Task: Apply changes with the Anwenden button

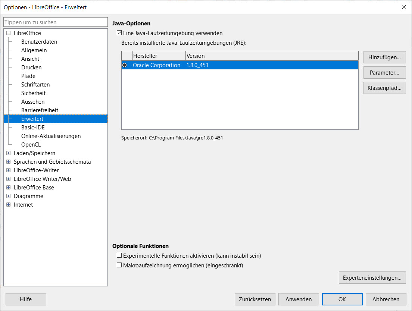Action: [x=299, y=299]
